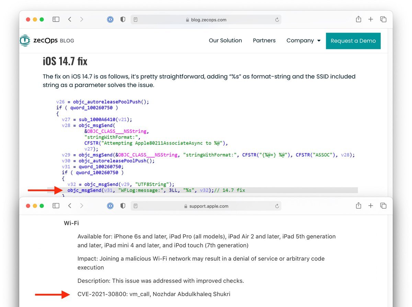Click the ZecOps Blog logo
This screenshot has height=307, width=412.
coord(47,40)
